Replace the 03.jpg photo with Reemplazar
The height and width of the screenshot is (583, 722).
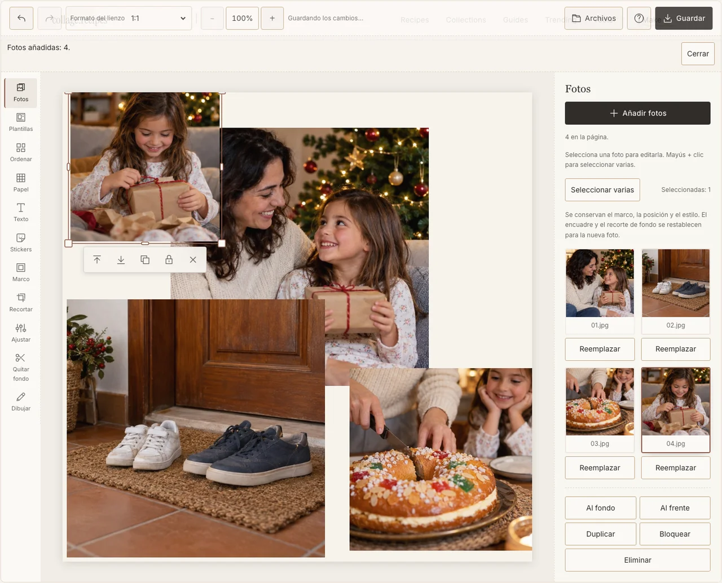pos(600,467)
